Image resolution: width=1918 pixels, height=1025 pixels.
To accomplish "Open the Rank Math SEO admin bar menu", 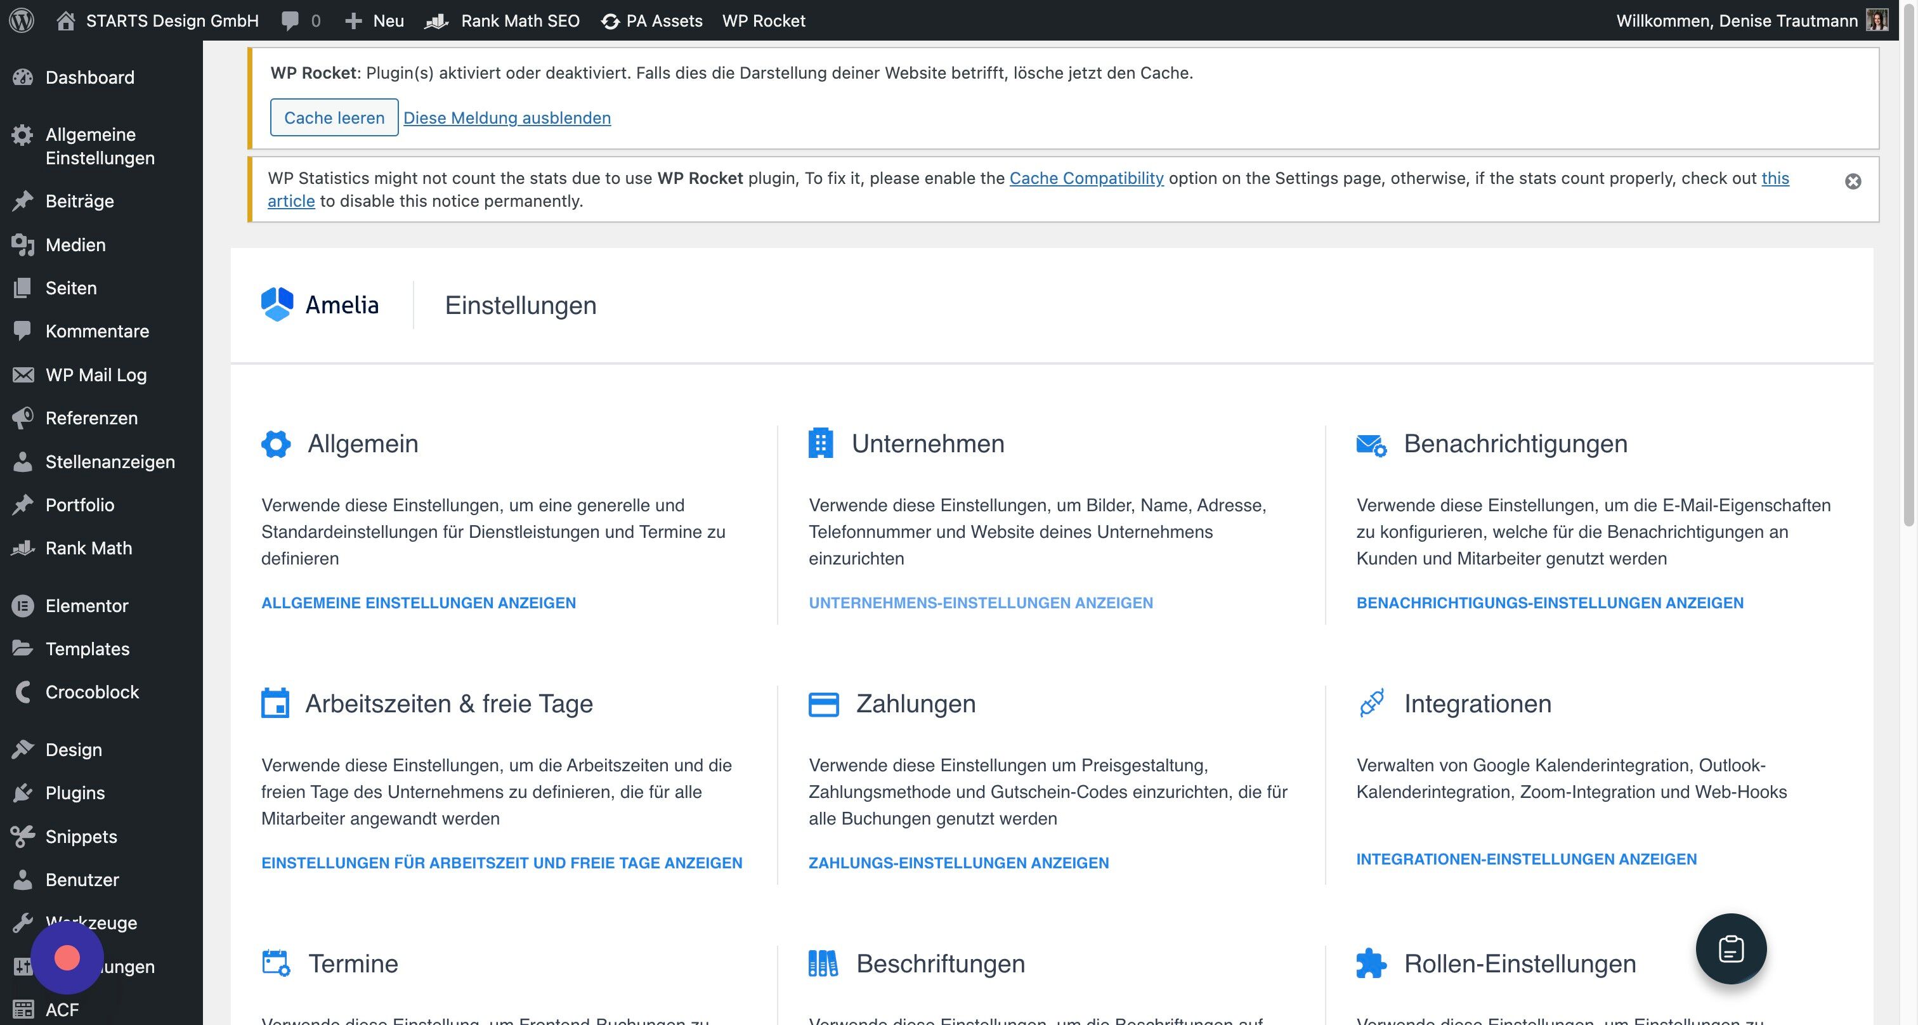I will pyautogui.click(x=502, y=21).
